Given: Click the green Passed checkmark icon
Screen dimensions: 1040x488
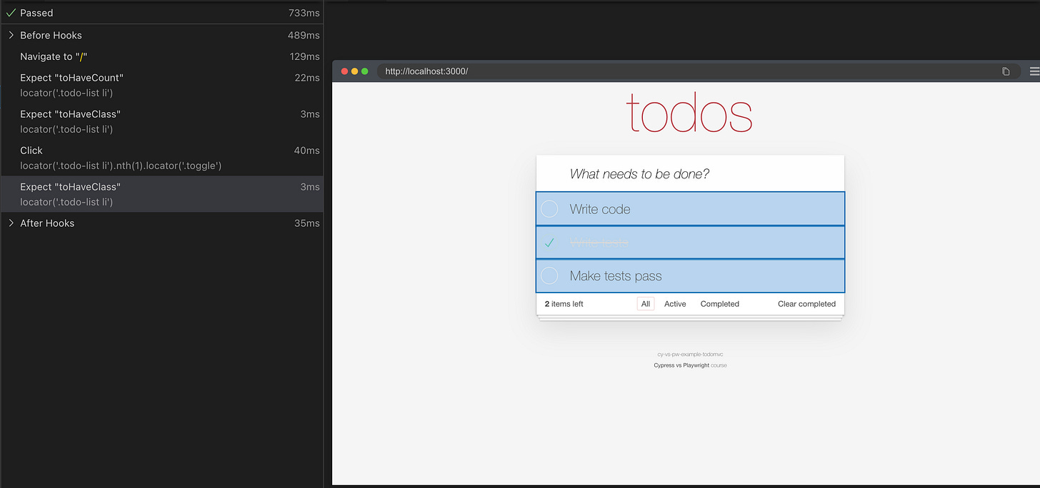Looking at the screenshot, I should pos(11,13).
